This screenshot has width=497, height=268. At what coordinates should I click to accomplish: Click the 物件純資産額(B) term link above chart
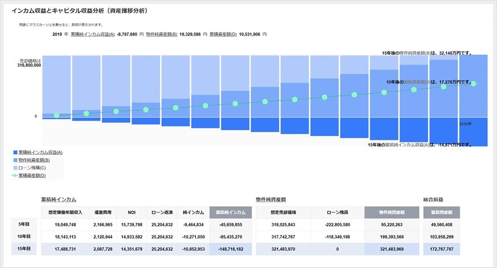pyautogui.click(x=162, y=34)
